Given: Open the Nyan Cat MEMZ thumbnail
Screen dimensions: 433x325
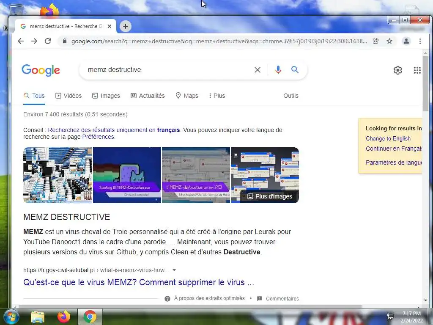Looking at the screenshot, I should pos(127,175).
